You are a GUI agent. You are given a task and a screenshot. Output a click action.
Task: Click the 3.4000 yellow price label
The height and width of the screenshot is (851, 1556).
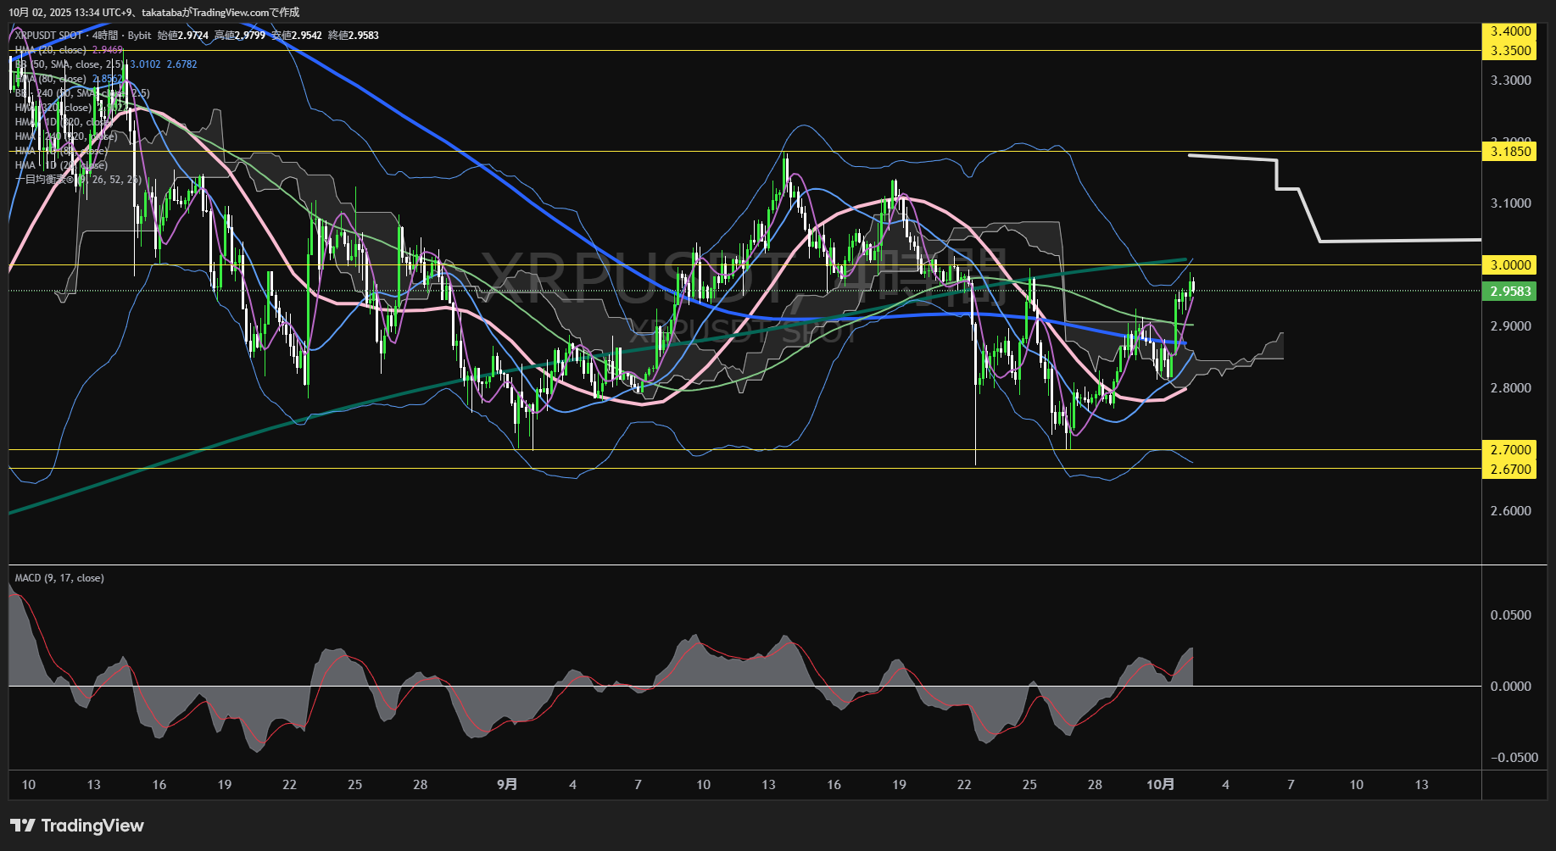coord(1510,31)
